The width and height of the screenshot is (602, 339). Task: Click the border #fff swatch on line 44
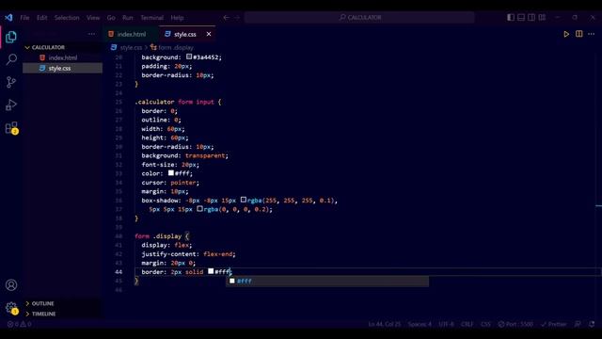click(x=211, y=271)
